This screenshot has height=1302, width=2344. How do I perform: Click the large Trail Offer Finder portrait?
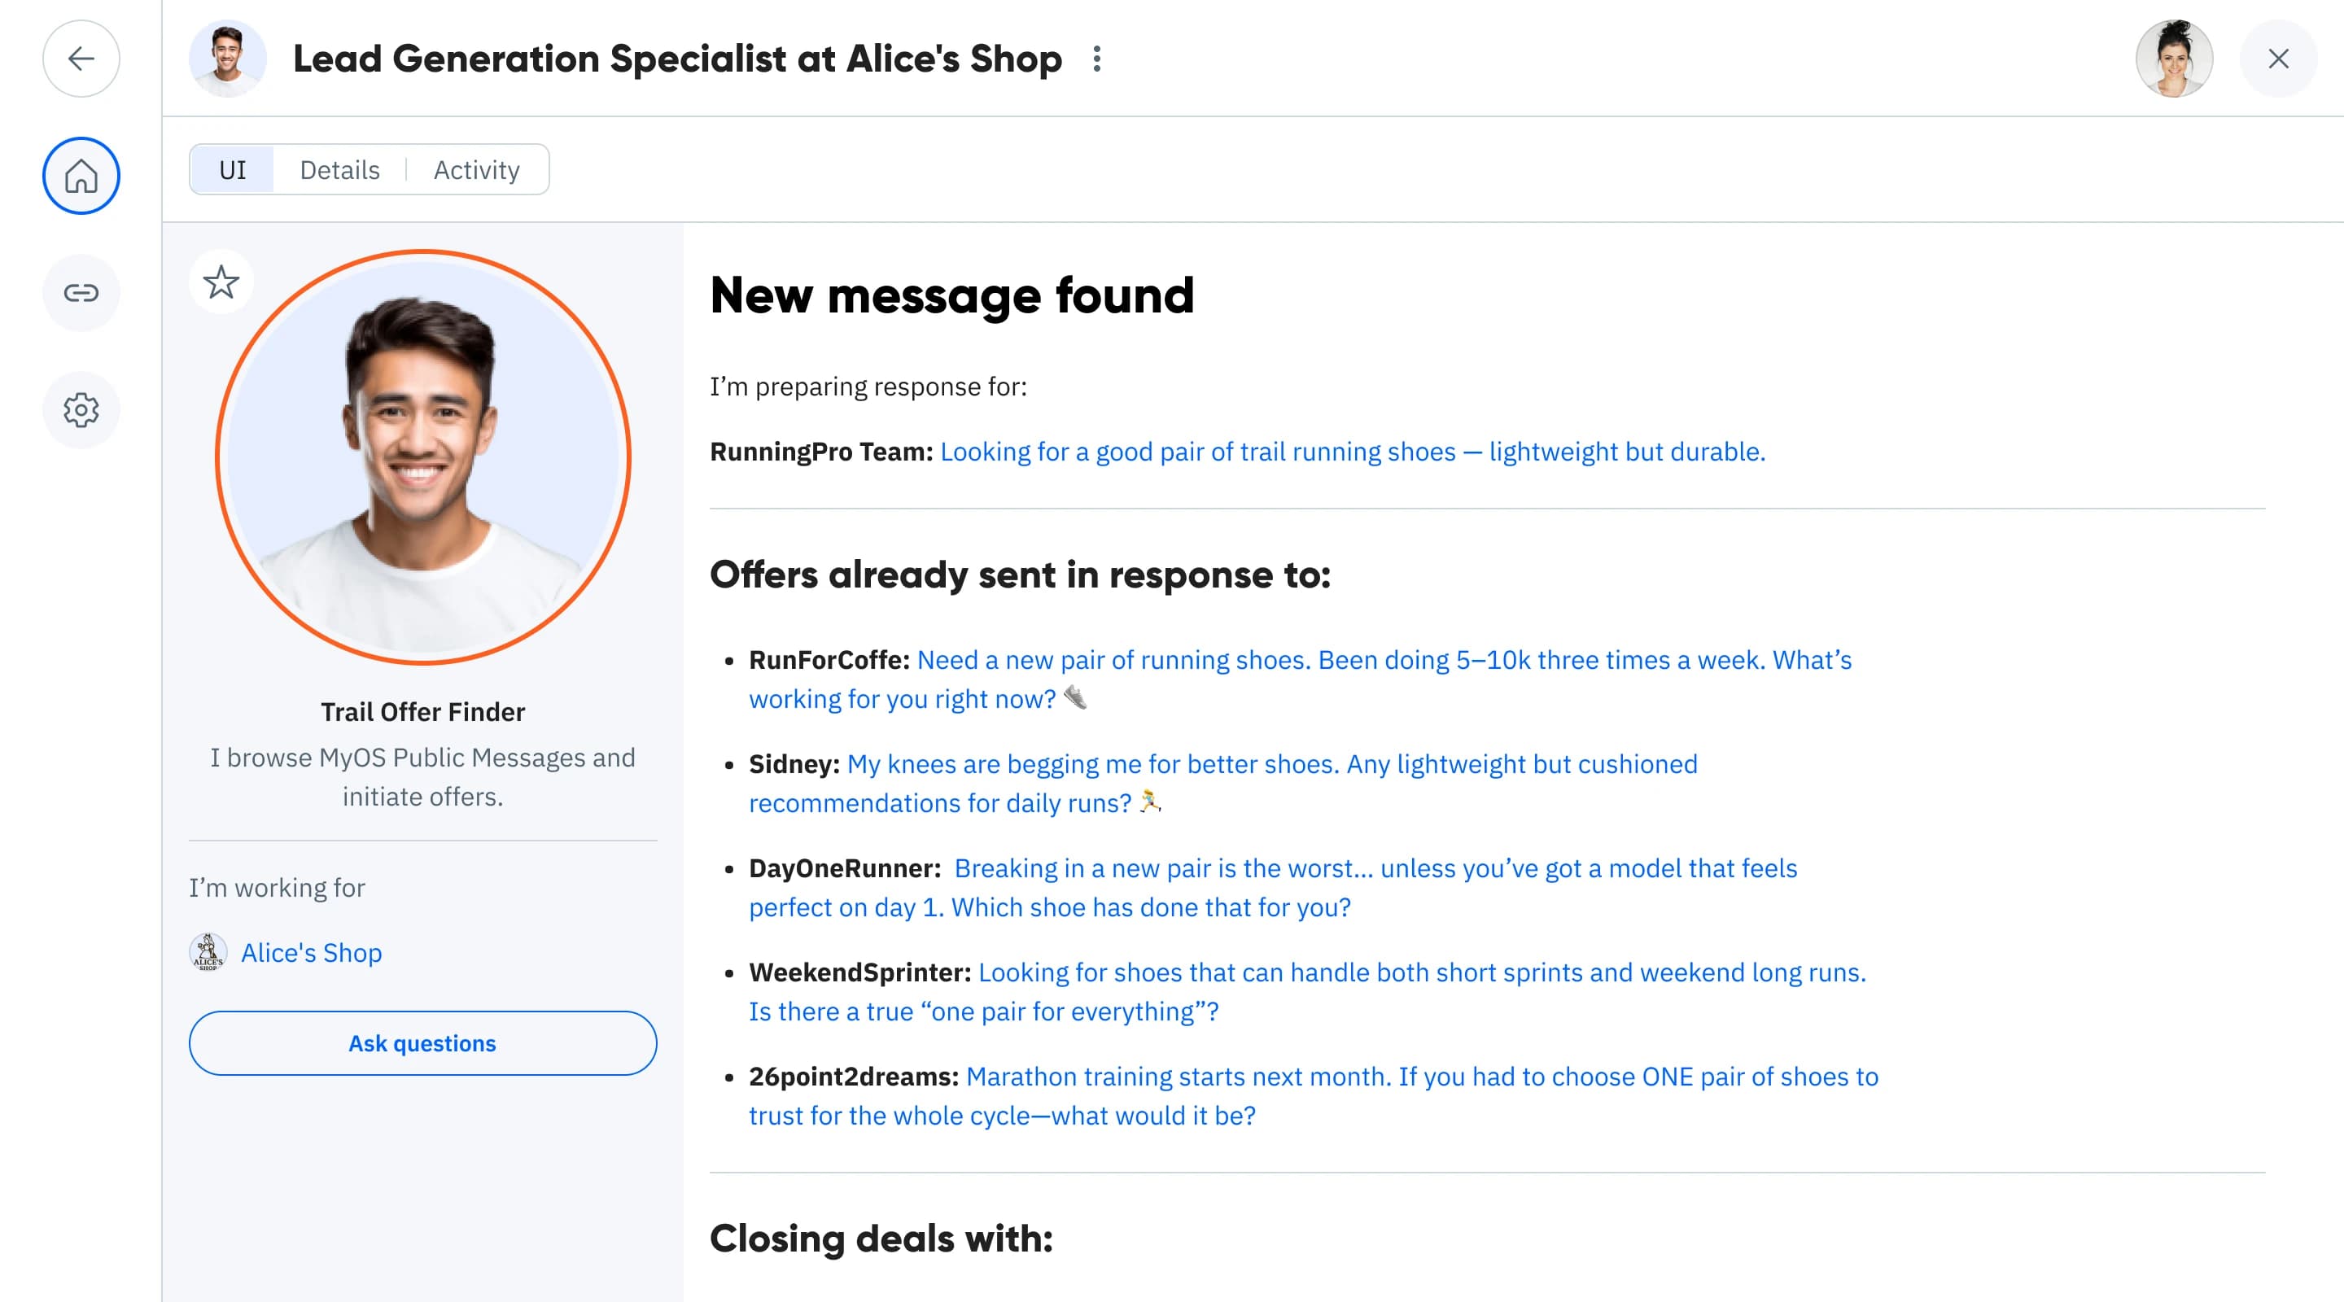[423, 457]
